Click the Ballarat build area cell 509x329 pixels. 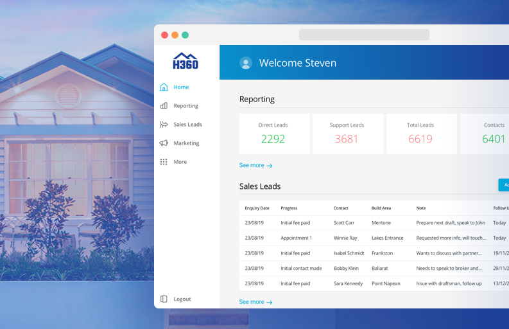[380, 268]
